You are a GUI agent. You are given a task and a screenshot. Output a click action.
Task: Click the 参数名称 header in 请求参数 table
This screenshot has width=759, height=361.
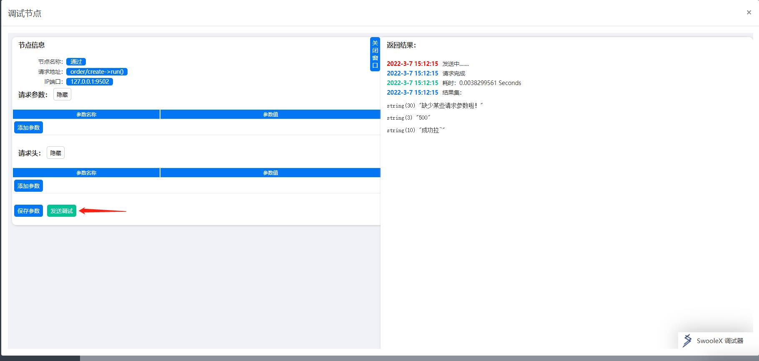pyautogui.click(x=86, y=114)
